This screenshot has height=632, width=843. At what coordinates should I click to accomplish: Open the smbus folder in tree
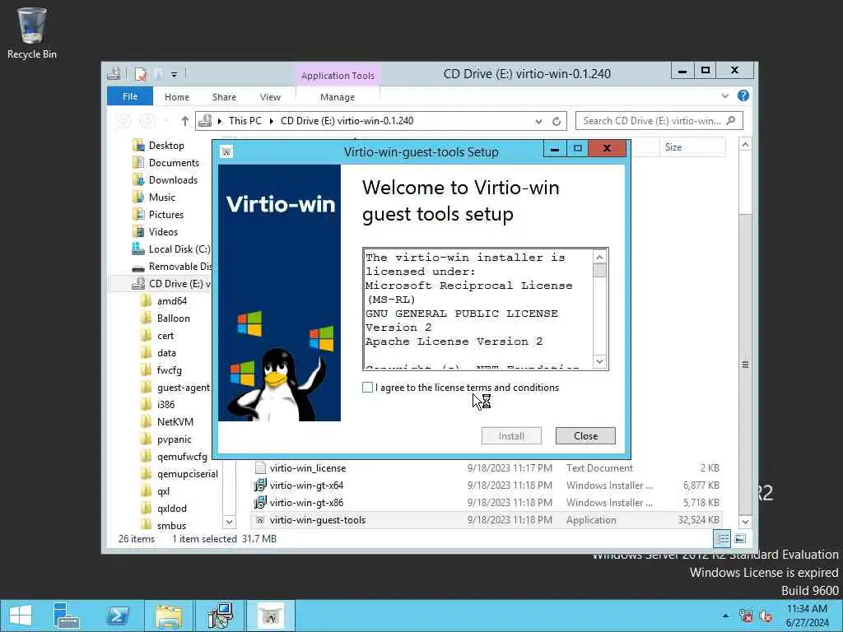tap(171, 526)
